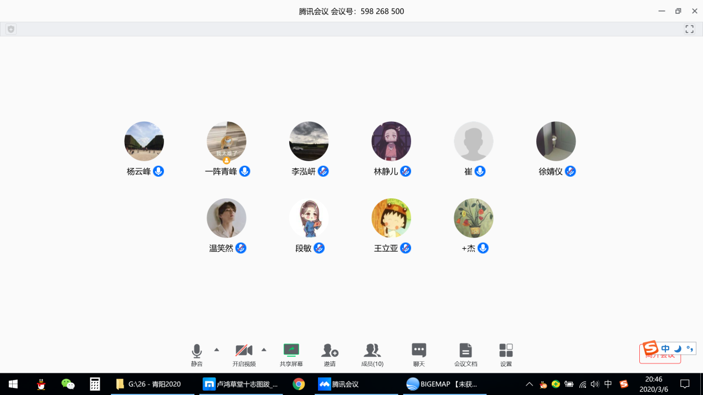Image resolution: width=703 pixels, height=395 pixels.
Task: Expand video options arrow beside camera
Action: tap(264, 350)
